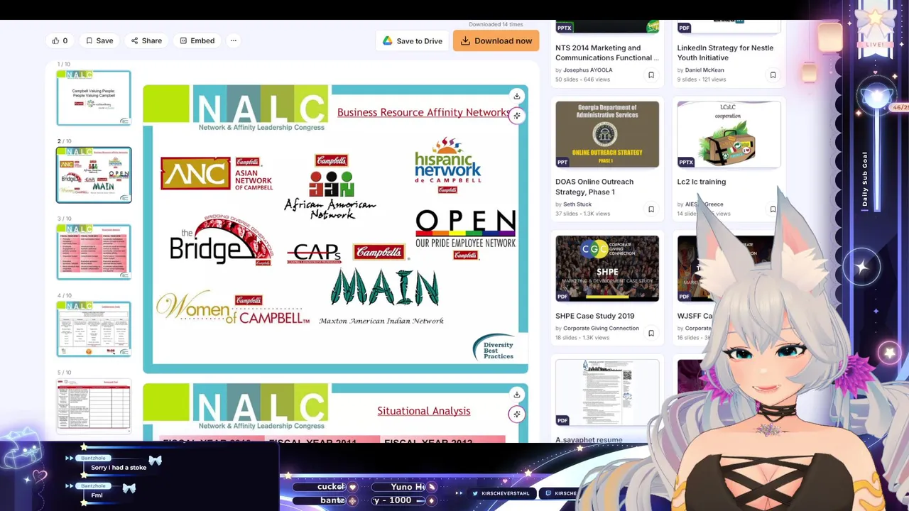Click chat message 'Sorry I had a stoke'
The height and width of the screenshot is (511, 909).
pyautogui.click(x=119, y=468)
